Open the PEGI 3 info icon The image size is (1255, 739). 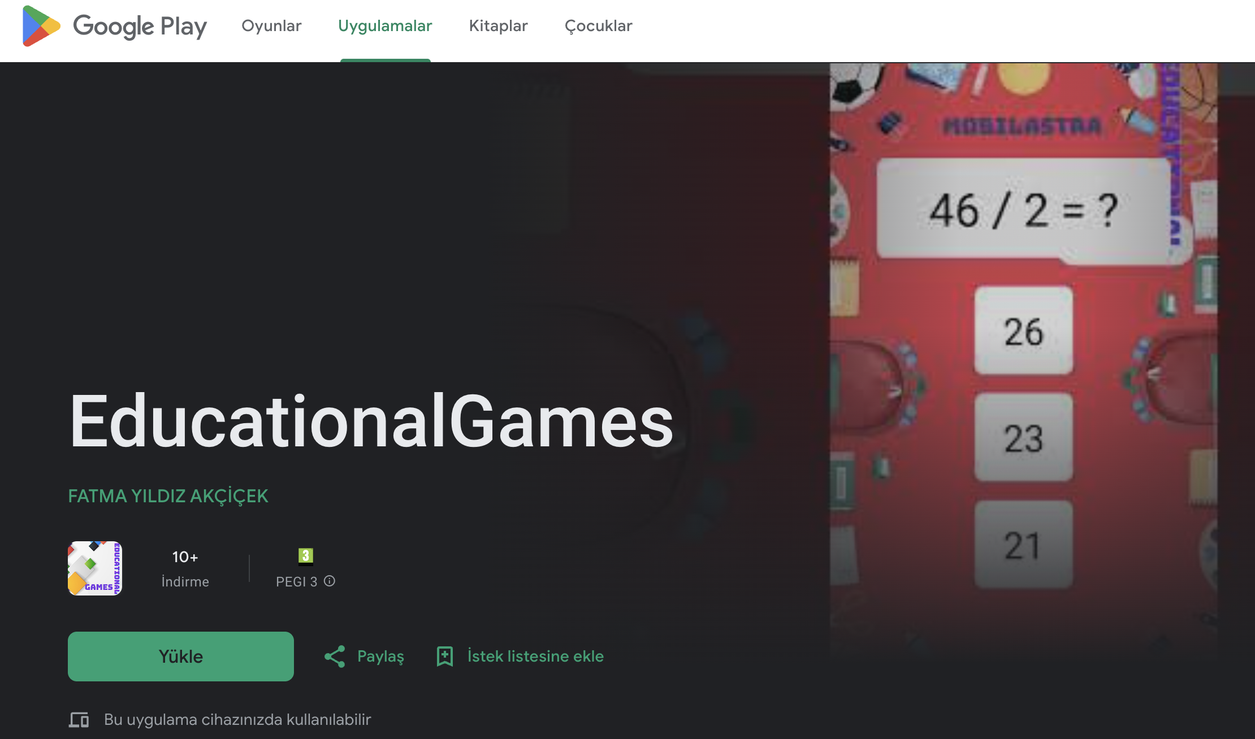coord(330,581)
